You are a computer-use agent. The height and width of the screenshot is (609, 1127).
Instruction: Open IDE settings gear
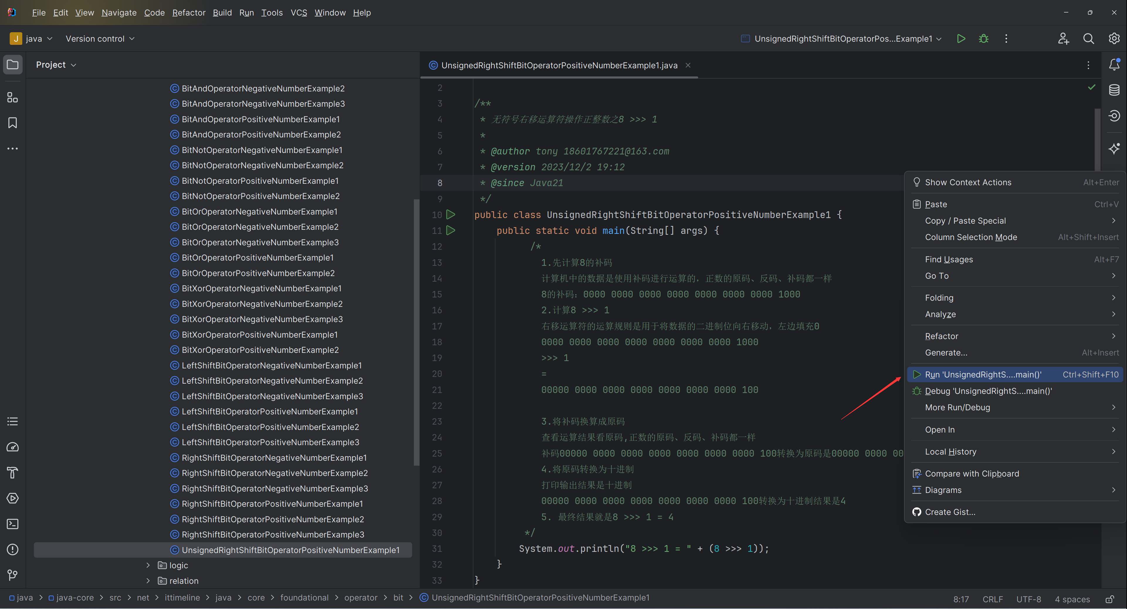[1114, 38]
